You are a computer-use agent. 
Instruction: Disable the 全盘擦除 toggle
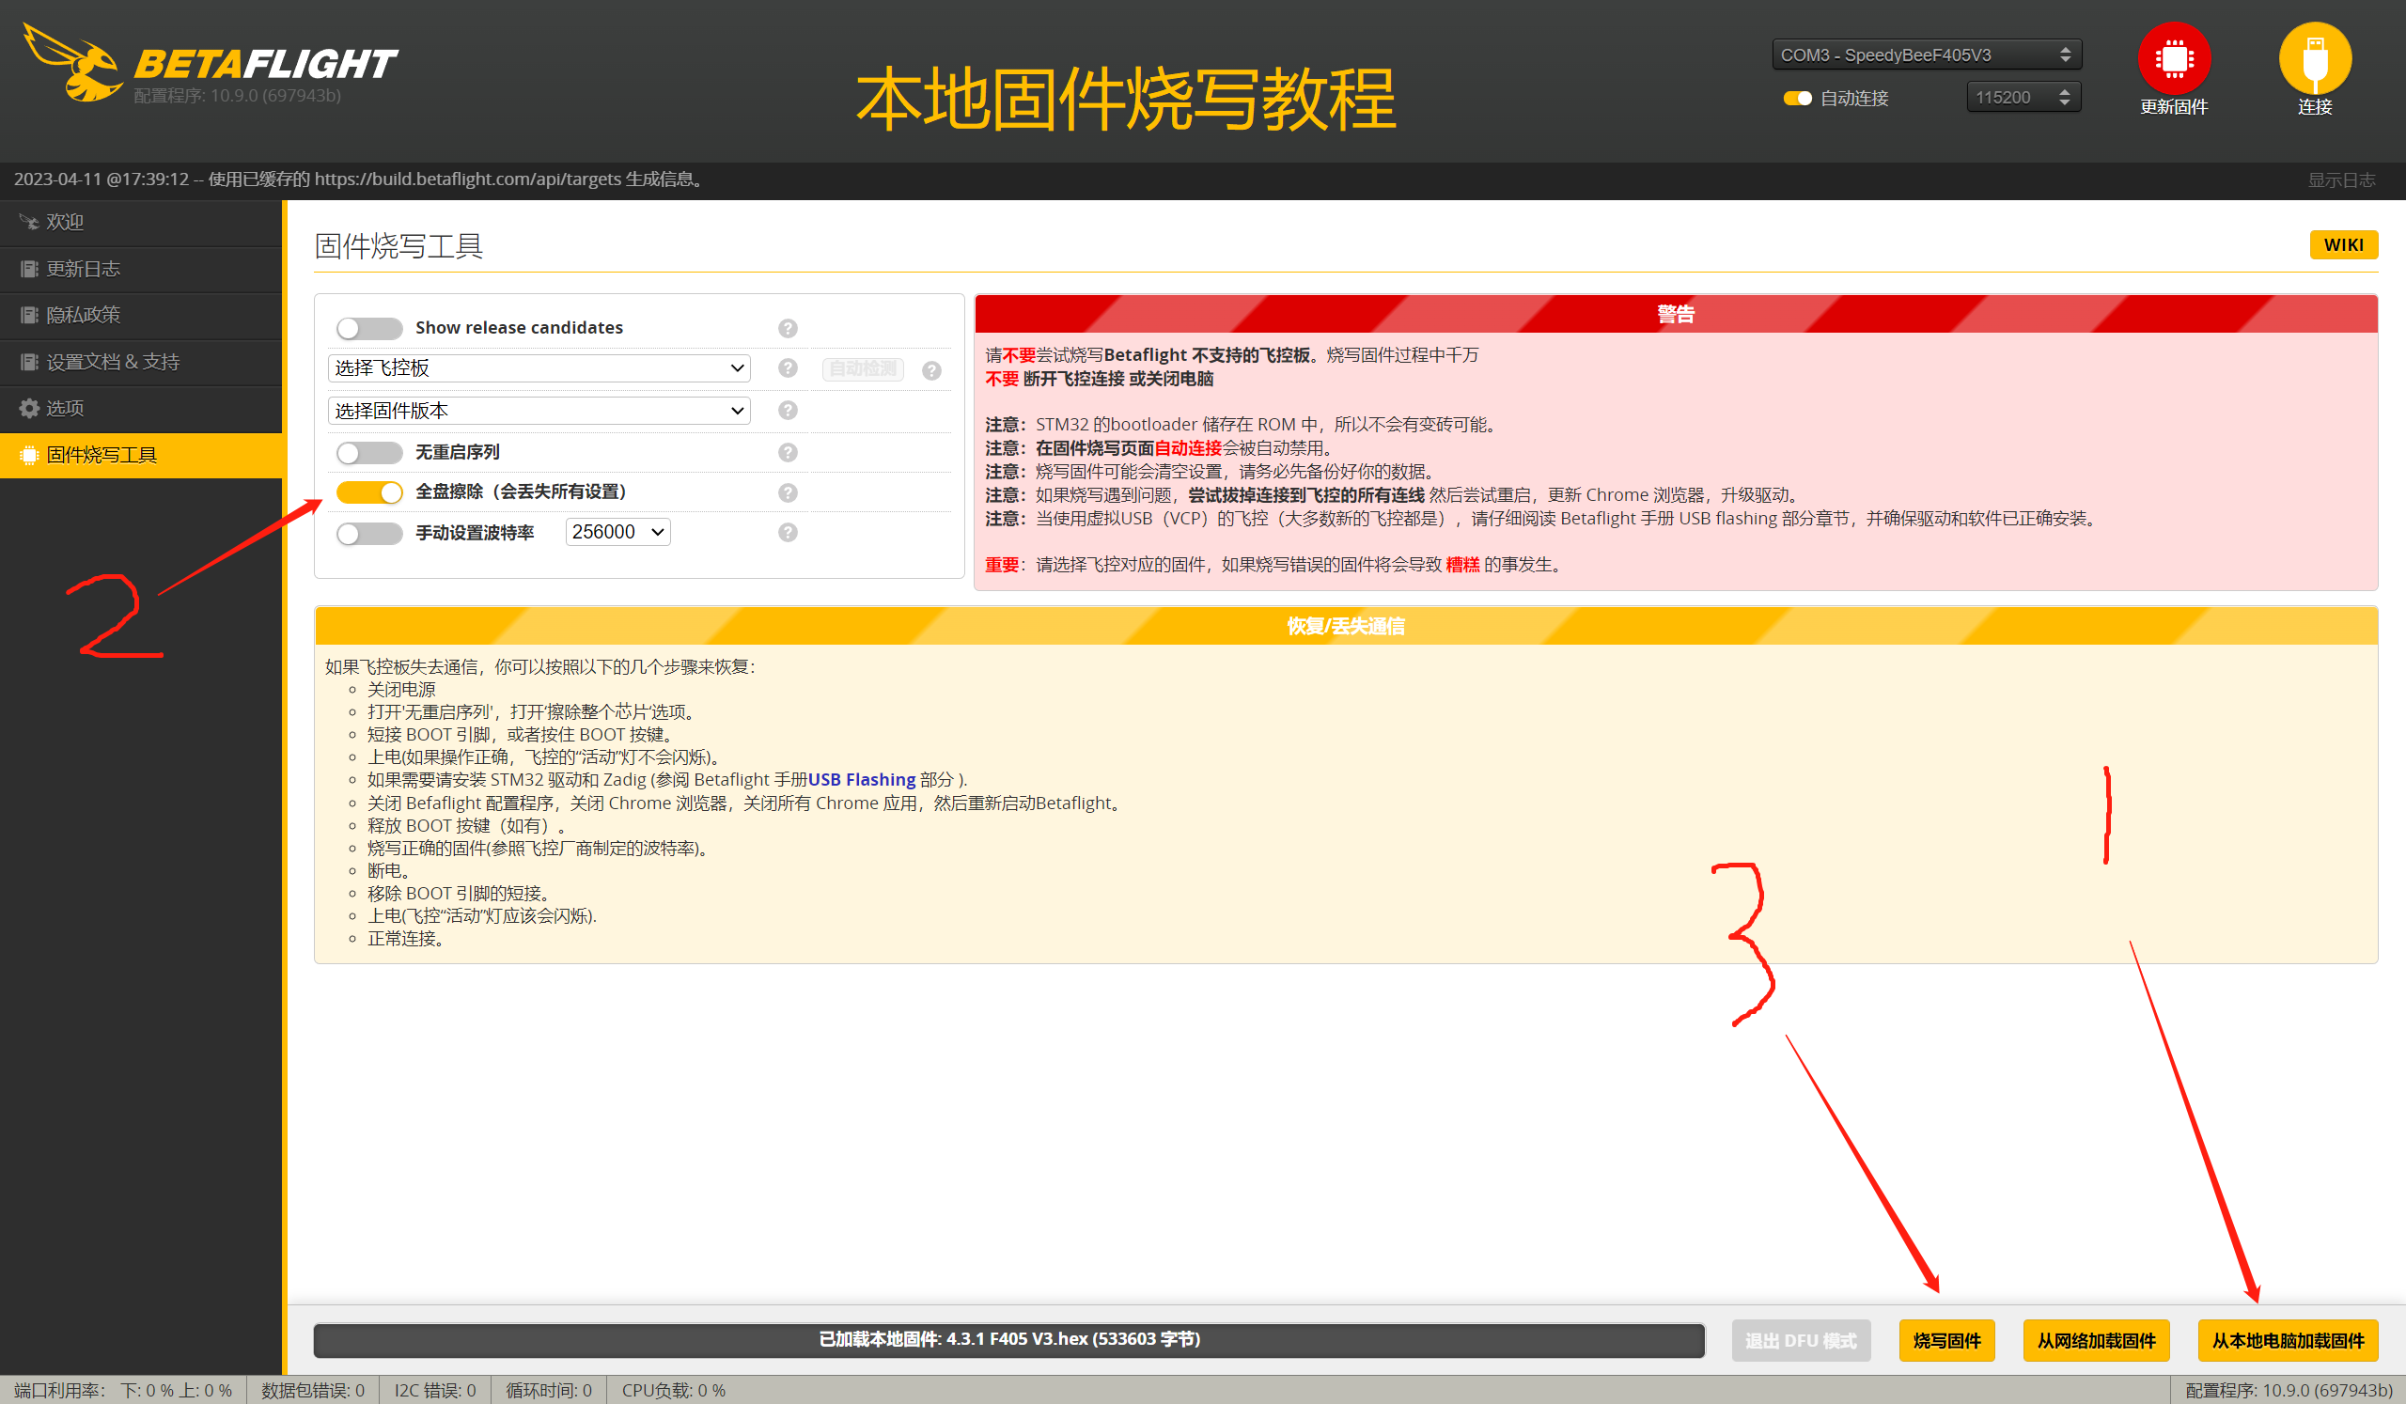click(370, 492)
